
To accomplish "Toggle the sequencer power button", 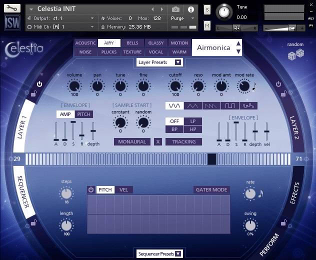I will tap(91, 189).
